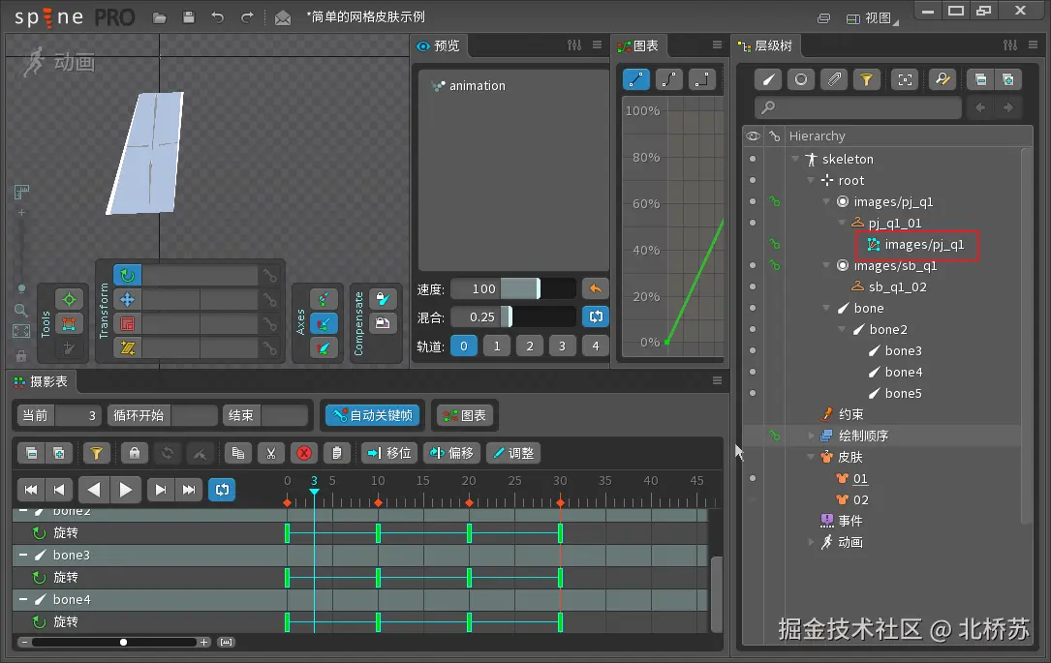1051x663 pixels.
Task: Collapse bone3 row in the dopesheet
Action: pos(23,556)
